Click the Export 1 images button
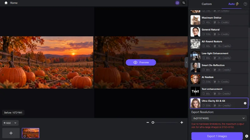Viewport: 250px width, 140px height. [x=217, y=136]
